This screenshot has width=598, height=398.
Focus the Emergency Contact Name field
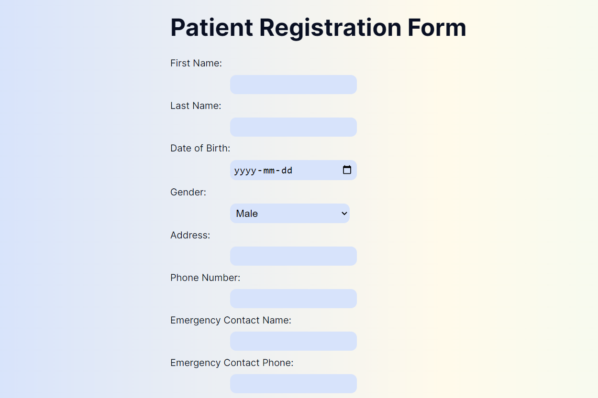pyautogui.click(x=293, y=341)
